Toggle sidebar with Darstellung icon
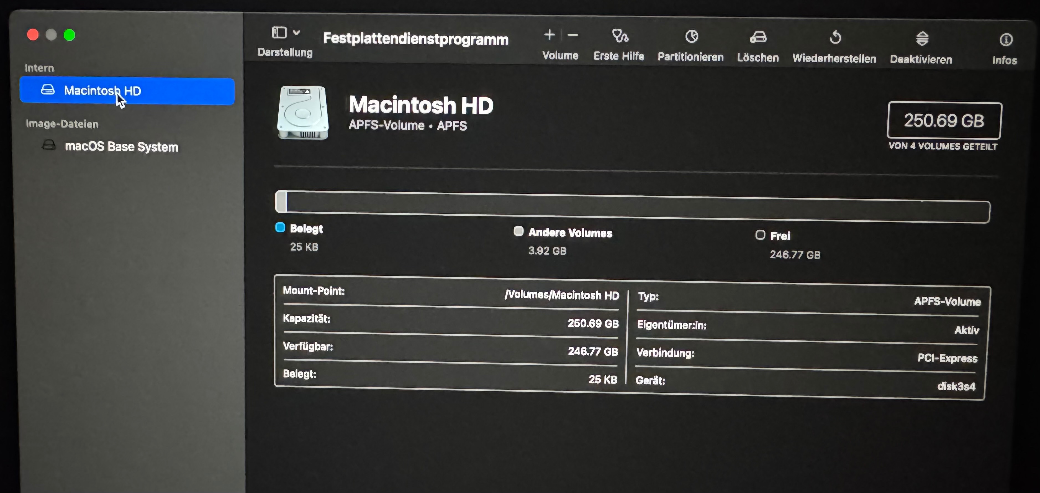Viewport: 1040px width, 493px height. tap(279, 32)
